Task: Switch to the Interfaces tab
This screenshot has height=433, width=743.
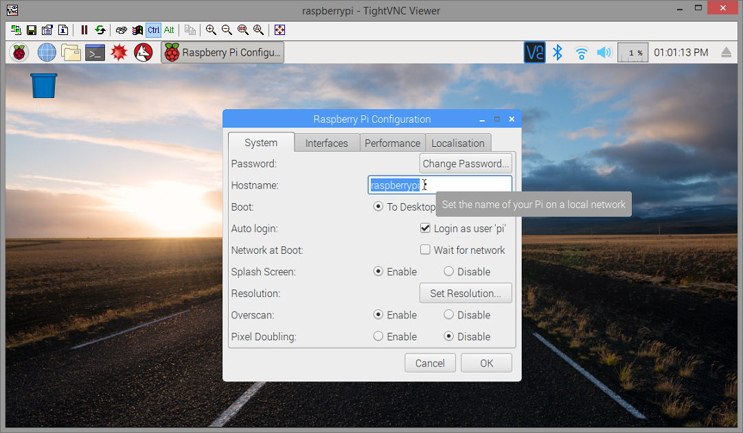Action: click(x=326, y=143)
